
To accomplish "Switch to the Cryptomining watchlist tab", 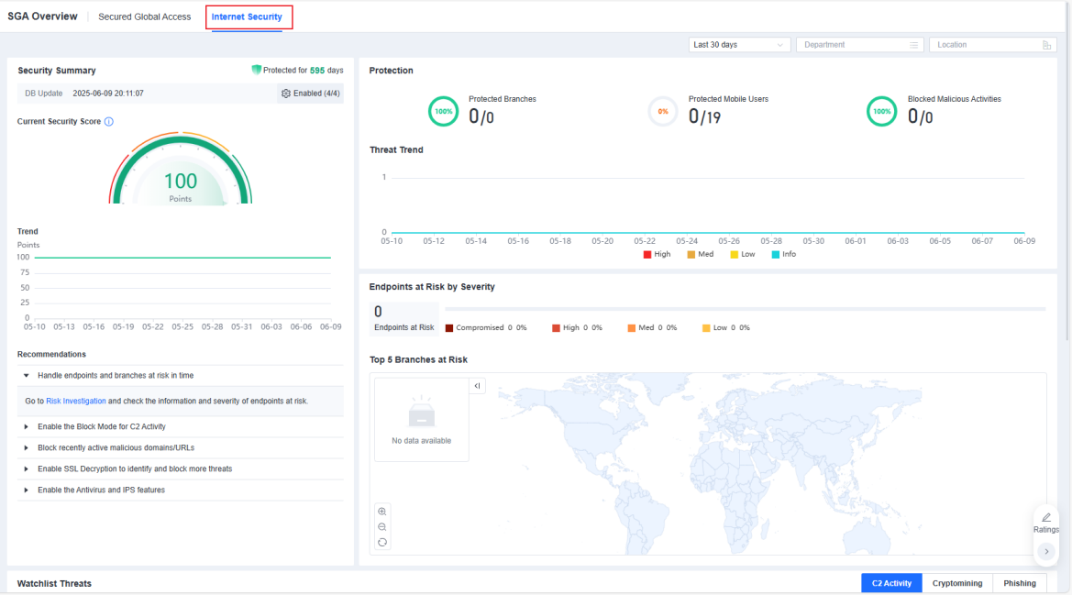I will pyautogui.click(x=957, y=583).
